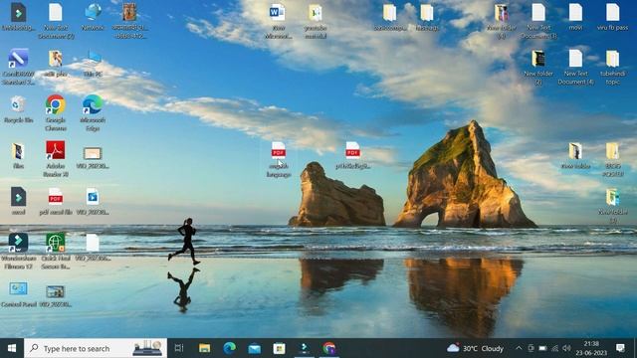Open the lighthouse search highlights image

tap(147, 348)
